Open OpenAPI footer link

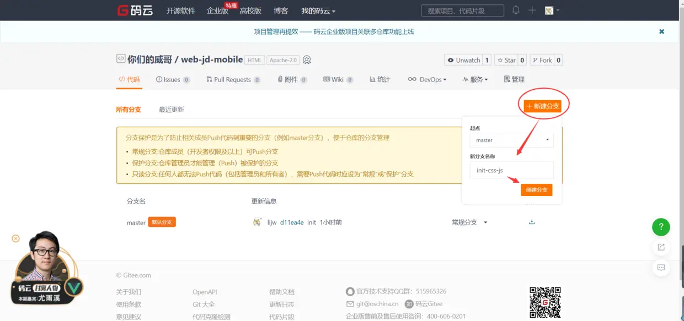coord(205,292)
